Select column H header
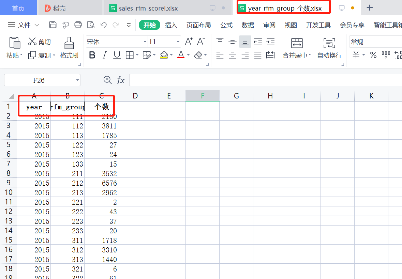 (270, 96)
